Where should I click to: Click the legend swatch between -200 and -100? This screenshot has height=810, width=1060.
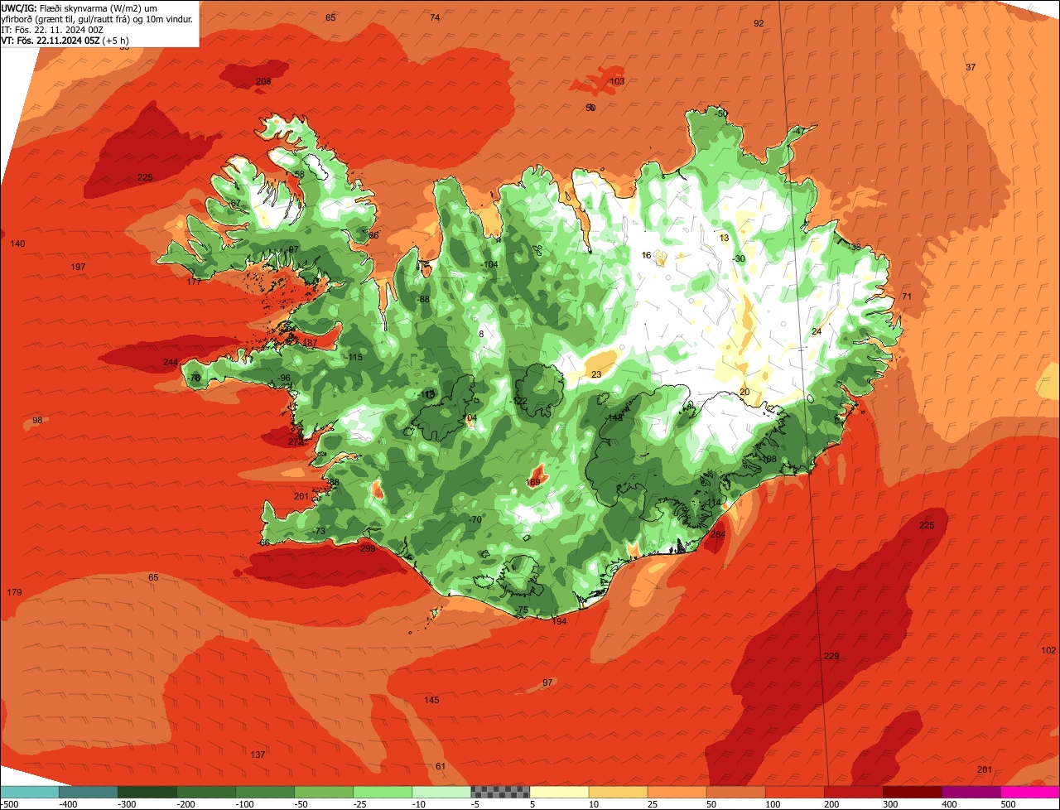(205, 792)
